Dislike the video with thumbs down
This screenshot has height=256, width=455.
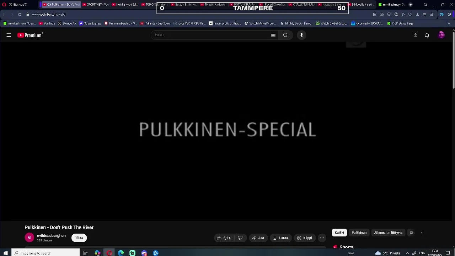pyautogui.click(x=240, y=238)
